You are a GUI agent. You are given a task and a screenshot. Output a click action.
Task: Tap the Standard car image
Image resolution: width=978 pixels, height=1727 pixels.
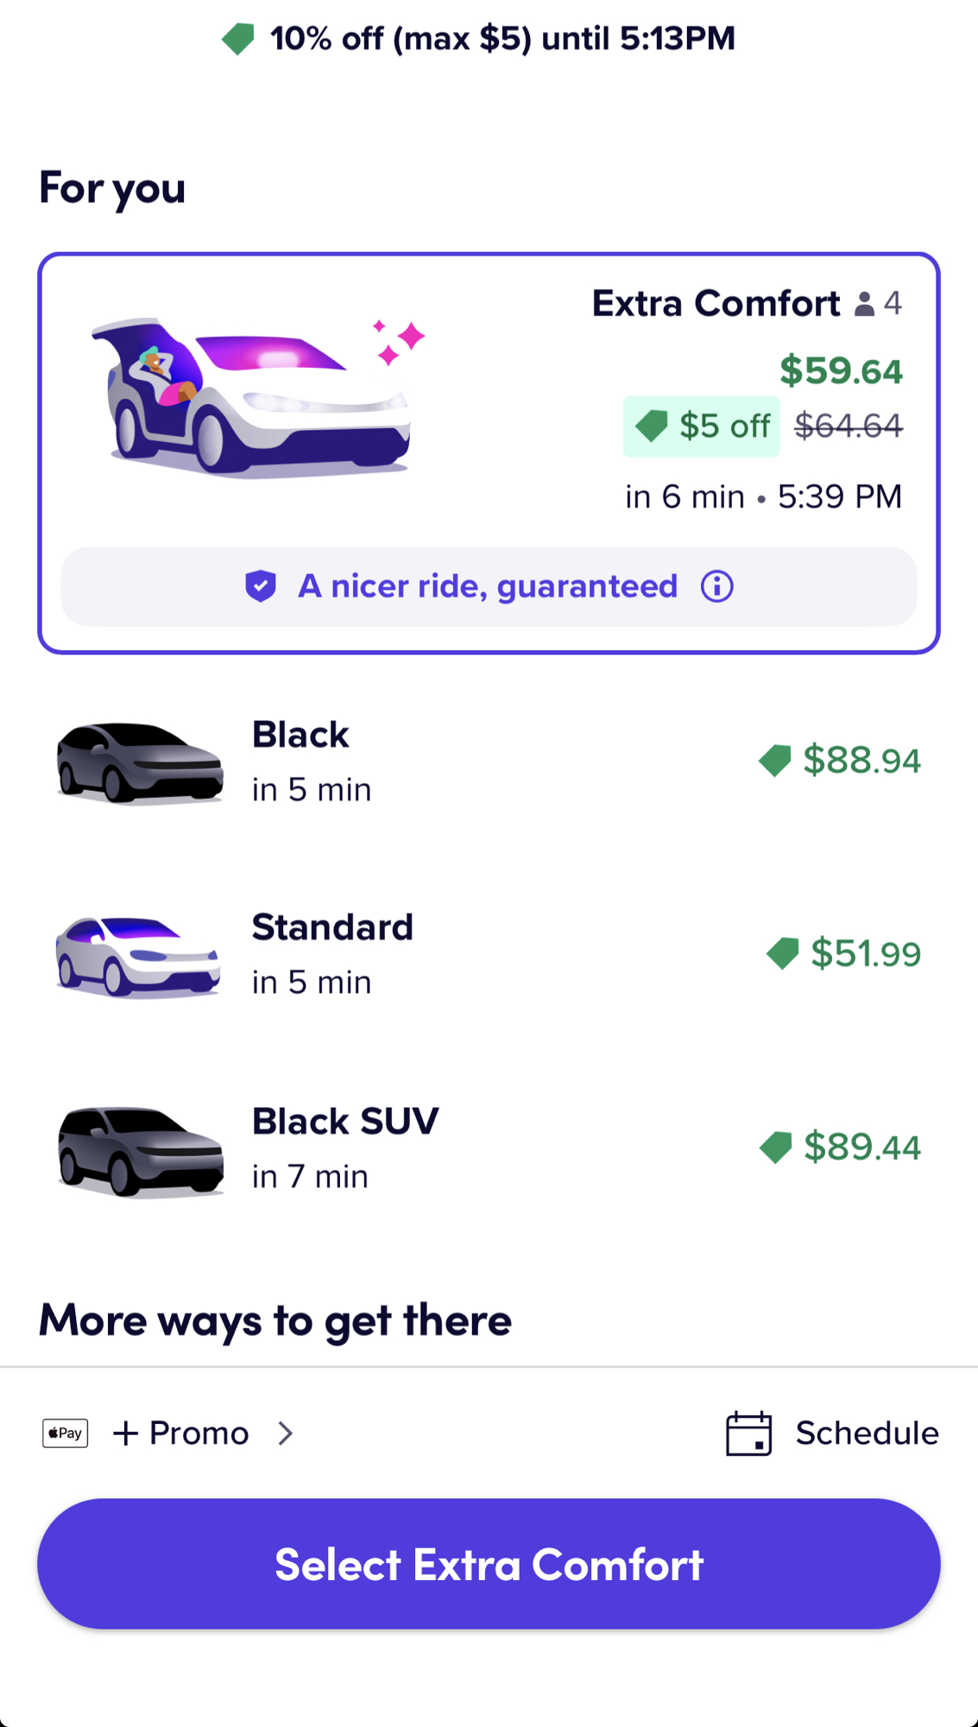(x=138, y=956)
